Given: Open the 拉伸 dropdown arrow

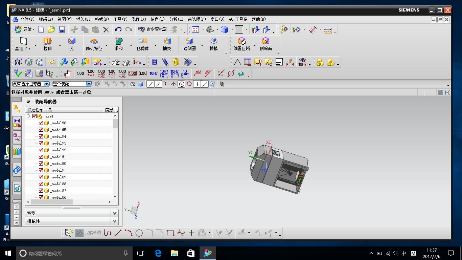Looking at the screenshot, I should (60, 45).
